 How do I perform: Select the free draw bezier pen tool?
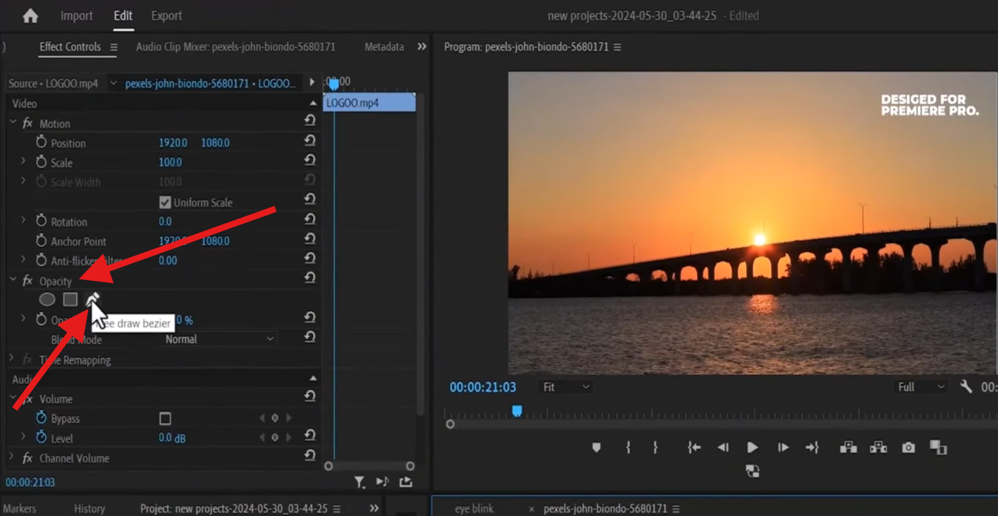pos(92,299)
